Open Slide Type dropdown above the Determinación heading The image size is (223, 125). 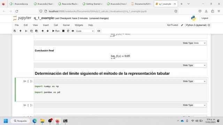(200, 65)
